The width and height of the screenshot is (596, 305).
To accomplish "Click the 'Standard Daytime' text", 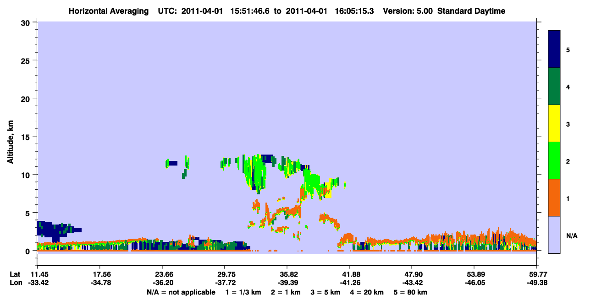I will [x=471, y=11].
